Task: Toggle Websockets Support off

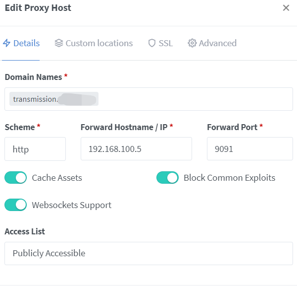Action: 15,205
